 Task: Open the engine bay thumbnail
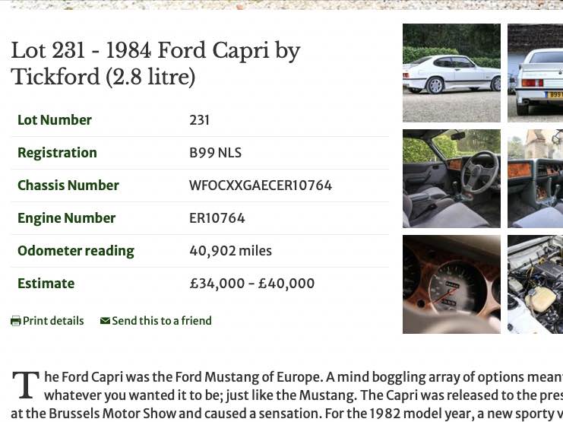pos(535,284)
